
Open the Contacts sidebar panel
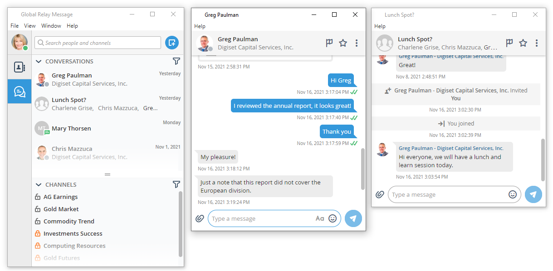coord(19,68)
